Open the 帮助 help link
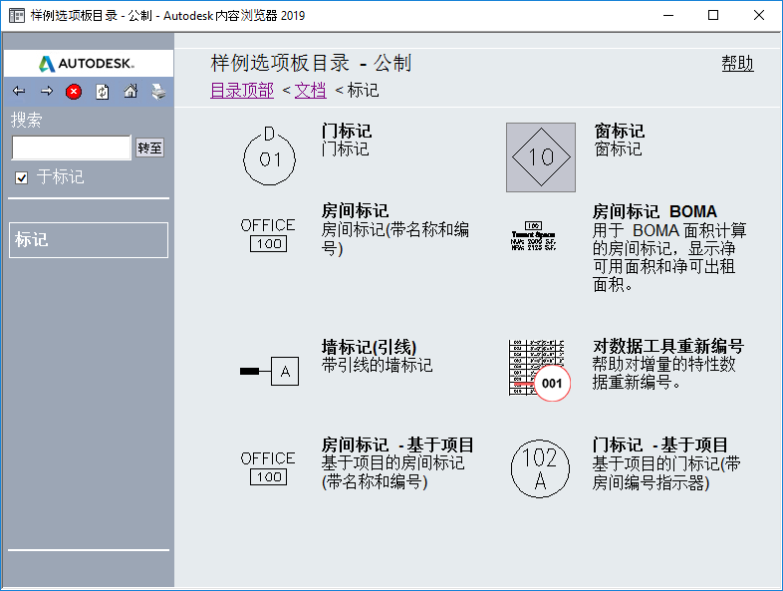This screenshot has height=591, width=783. [x=737, y=64]
